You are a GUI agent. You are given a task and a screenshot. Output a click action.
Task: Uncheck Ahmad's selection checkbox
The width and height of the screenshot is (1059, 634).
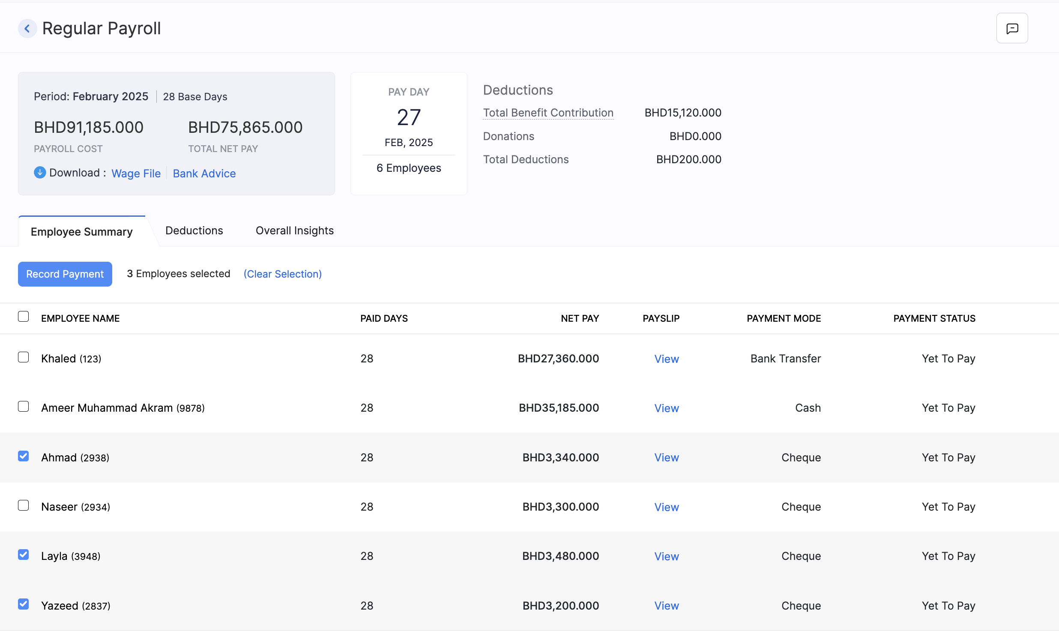tap(24, 456)
